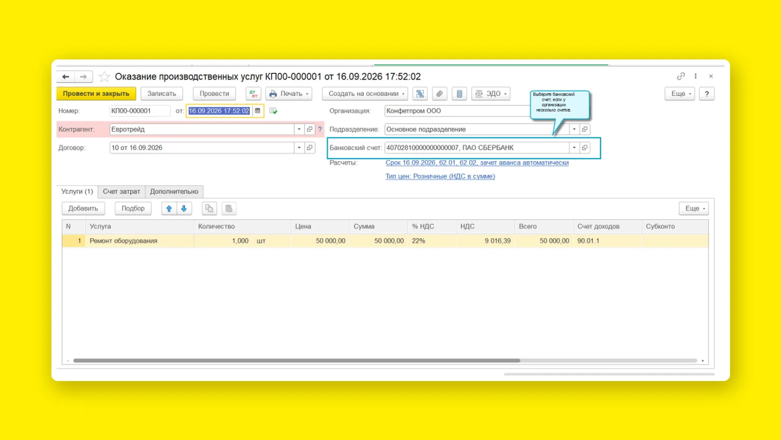
Task: Expand the Банковский счет dropdown list
Action: click(574, 148)
